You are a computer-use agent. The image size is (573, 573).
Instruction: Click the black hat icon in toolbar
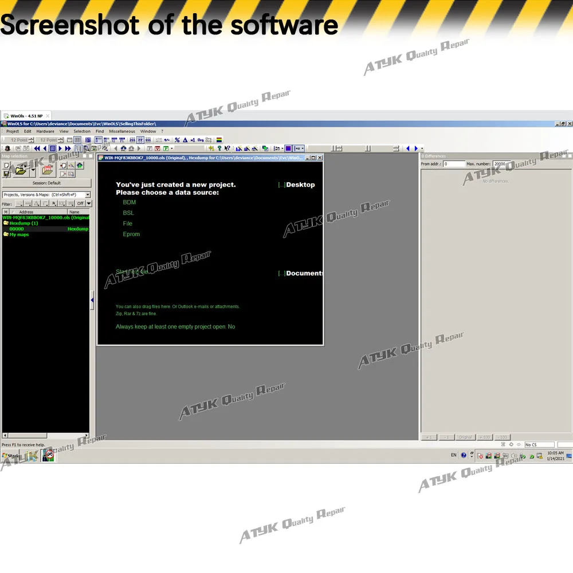coord(7,148)
